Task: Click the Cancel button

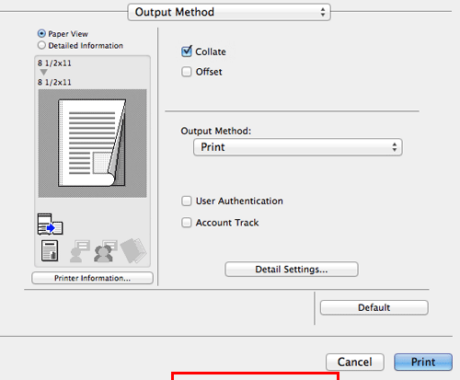Action: point(355,363)
